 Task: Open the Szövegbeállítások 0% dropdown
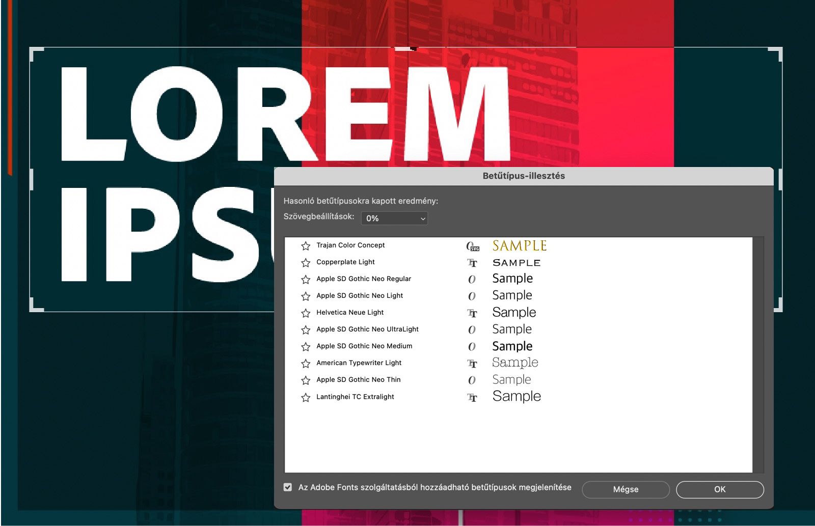pos(394,218)
